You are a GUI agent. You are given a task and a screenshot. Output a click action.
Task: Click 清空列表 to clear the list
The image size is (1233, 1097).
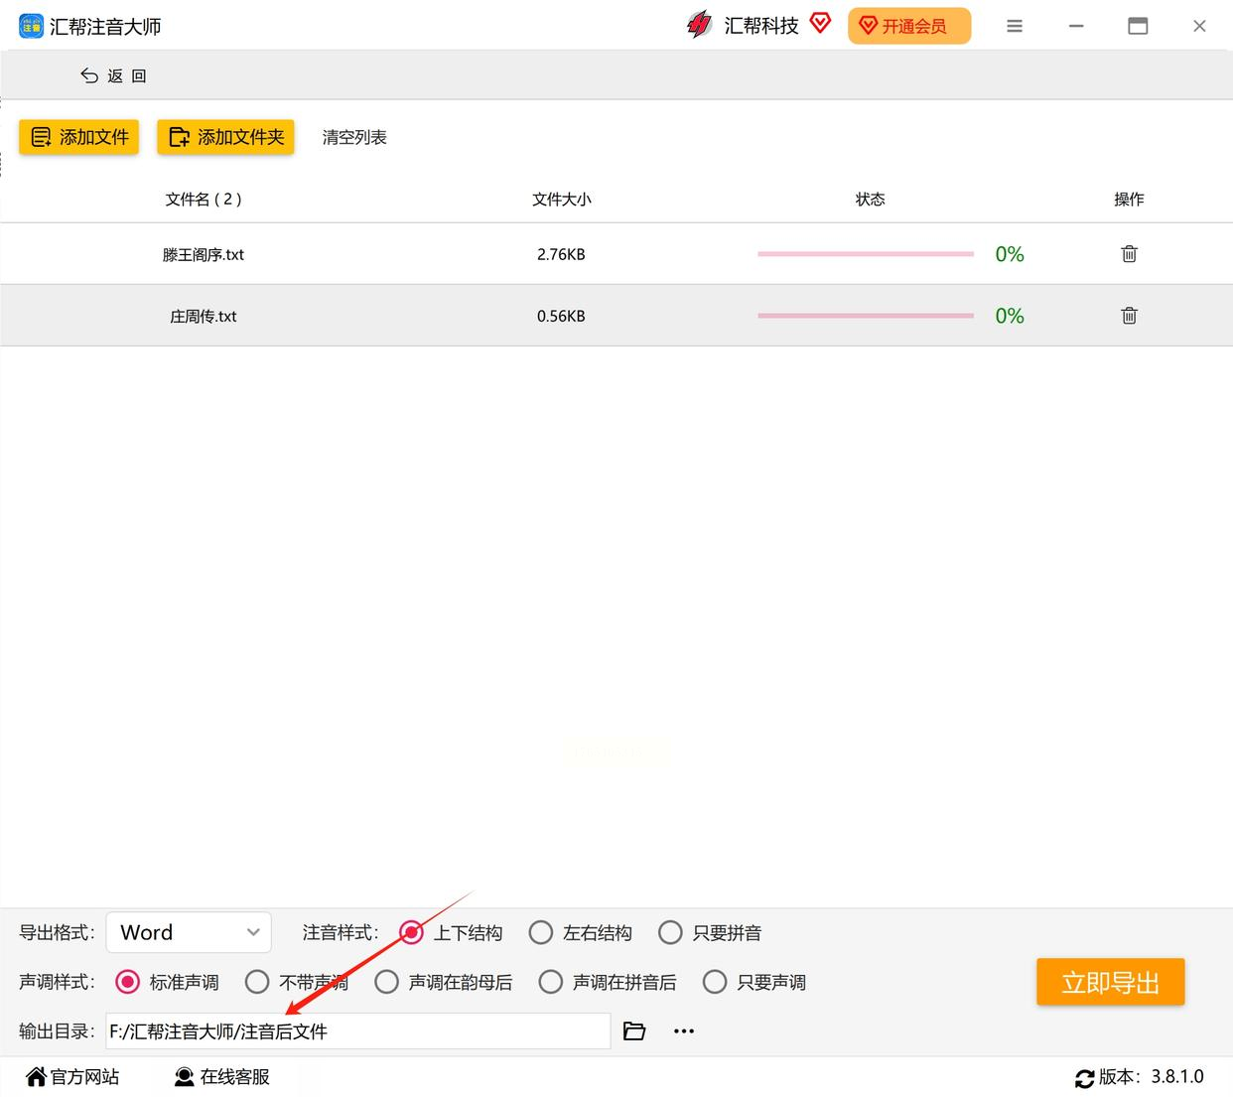[x=354, y=137]
